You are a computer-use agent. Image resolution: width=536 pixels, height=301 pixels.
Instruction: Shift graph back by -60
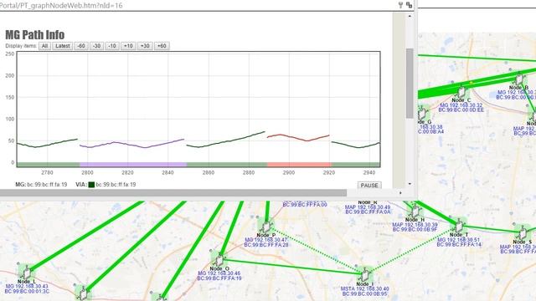[x=81, y=46]
